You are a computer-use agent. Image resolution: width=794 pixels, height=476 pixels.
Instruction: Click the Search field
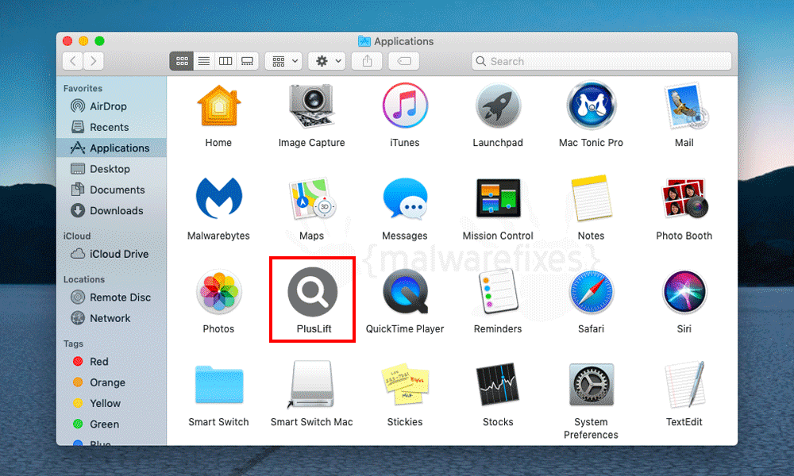pyautogui.click(x=602, y=61)
